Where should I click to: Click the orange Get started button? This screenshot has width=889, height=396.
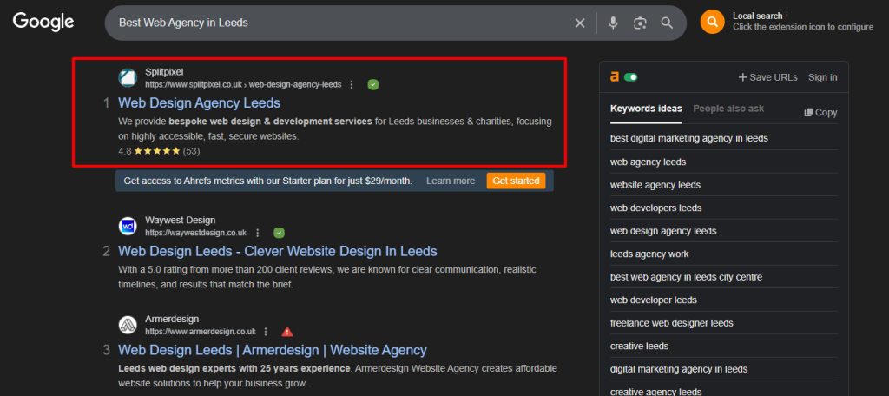[x=516, y=181]
